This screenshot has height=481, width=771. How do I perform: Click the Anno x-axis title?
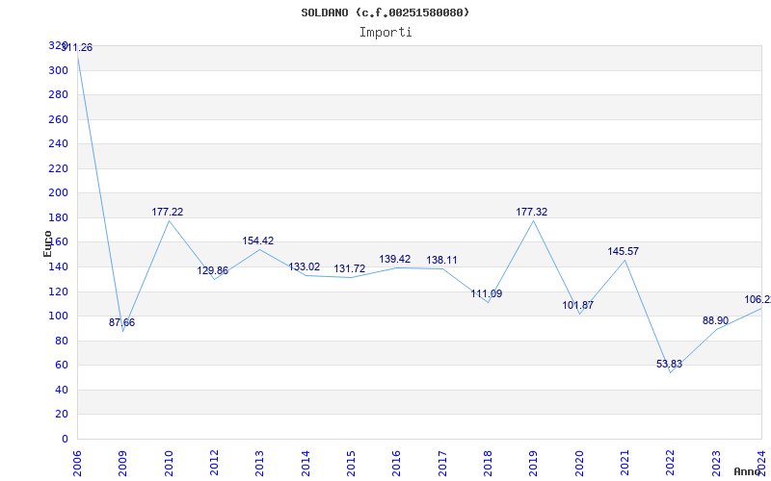click(x=747, y=471)
